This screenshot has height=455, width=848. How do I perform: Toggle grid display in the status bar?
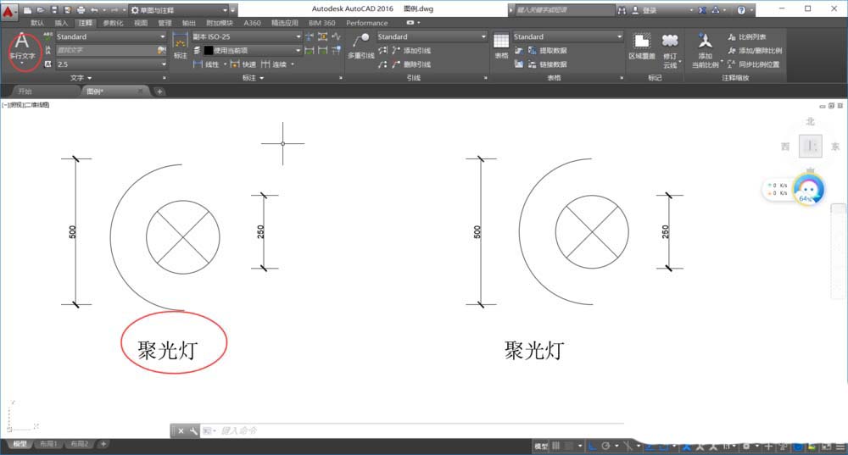pos(558,446)
